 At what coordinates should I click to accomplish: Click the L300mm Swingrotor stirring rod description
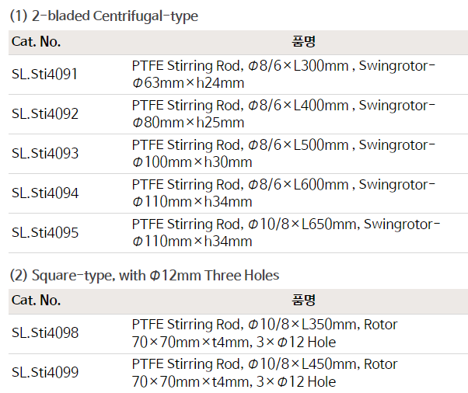coord(283,75)
